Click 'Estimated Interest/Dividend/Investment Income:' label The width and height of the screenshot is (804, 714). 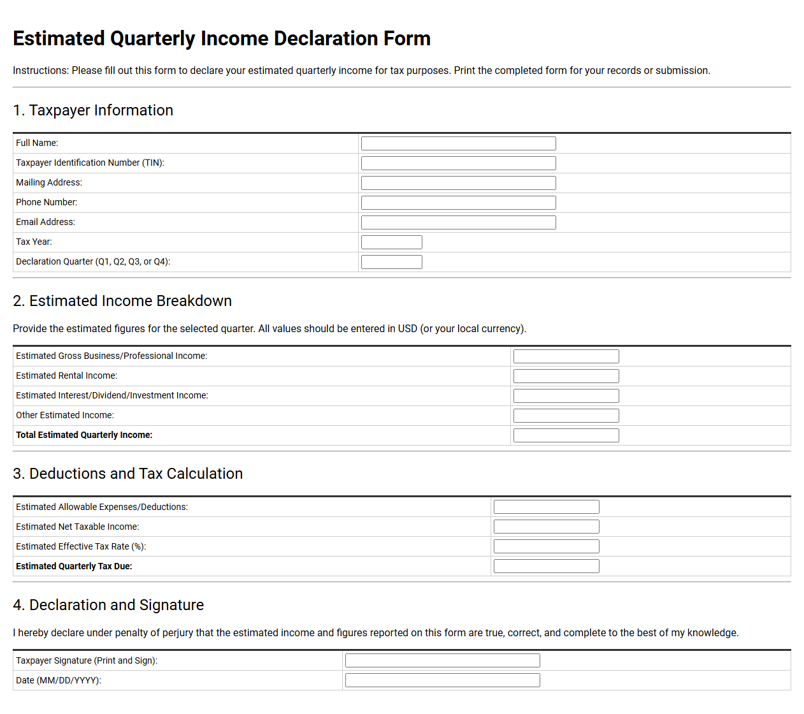pyautogui.click(x=111, y=395)
